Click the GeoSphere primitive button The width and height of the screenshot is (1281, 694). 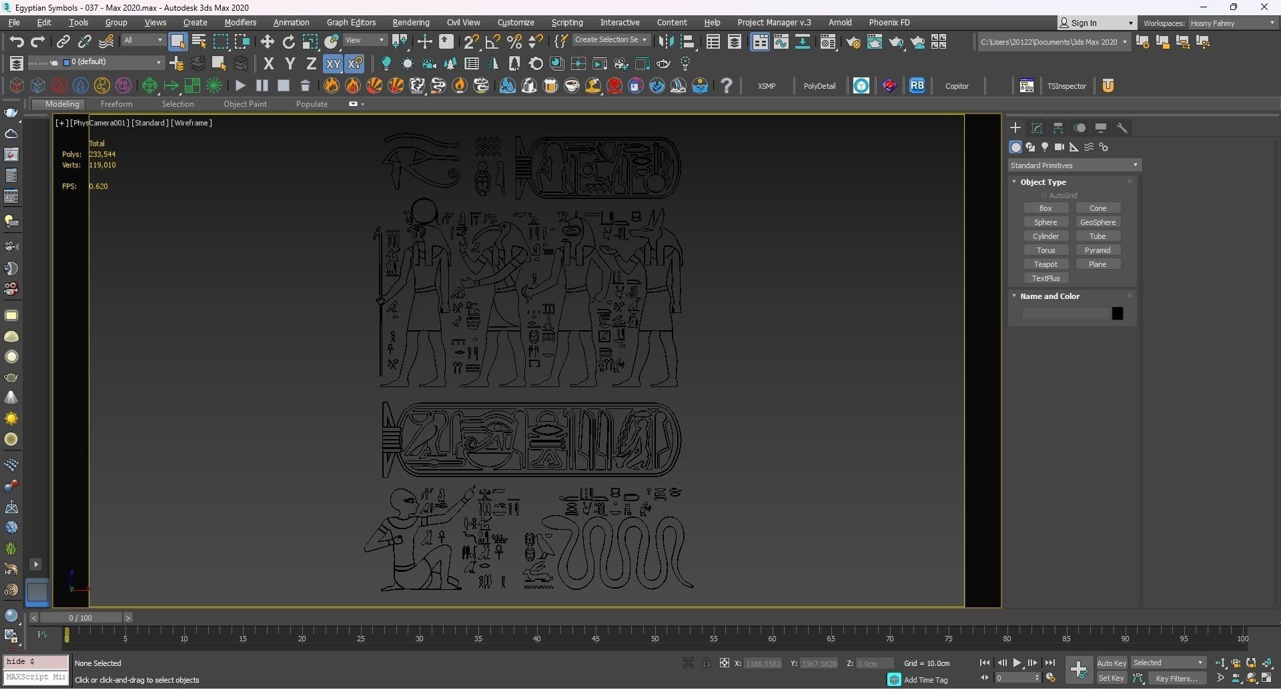pyautogui.click(x=1098, y=222)
